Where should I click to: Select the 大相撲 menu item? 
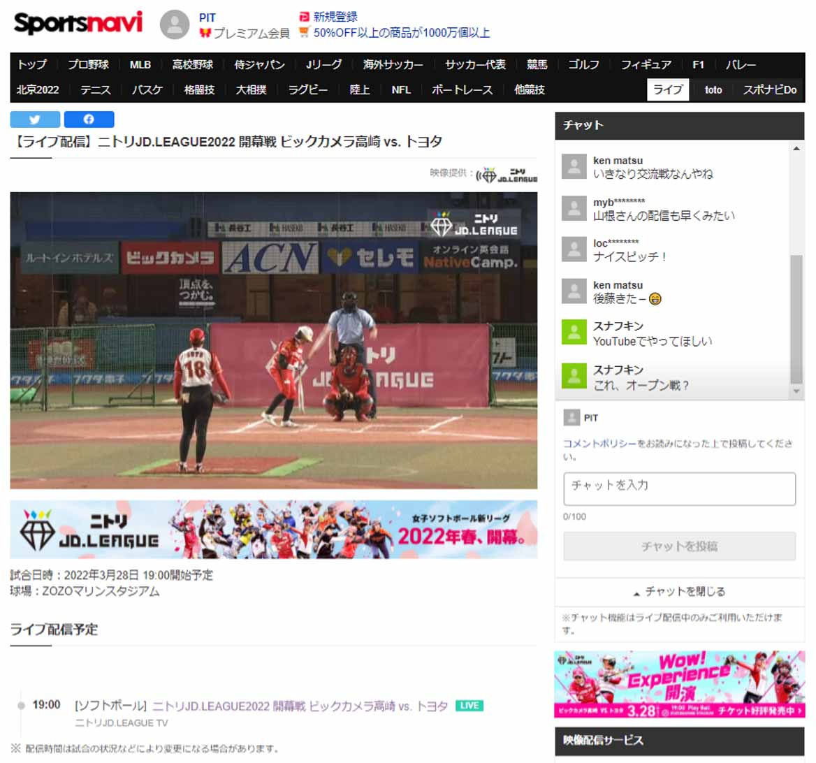pos(251,89)
